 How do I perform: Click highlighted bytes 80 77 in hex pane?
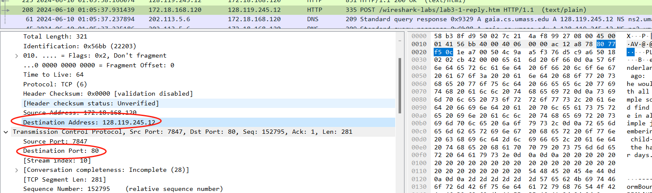[x=605, y=44]
